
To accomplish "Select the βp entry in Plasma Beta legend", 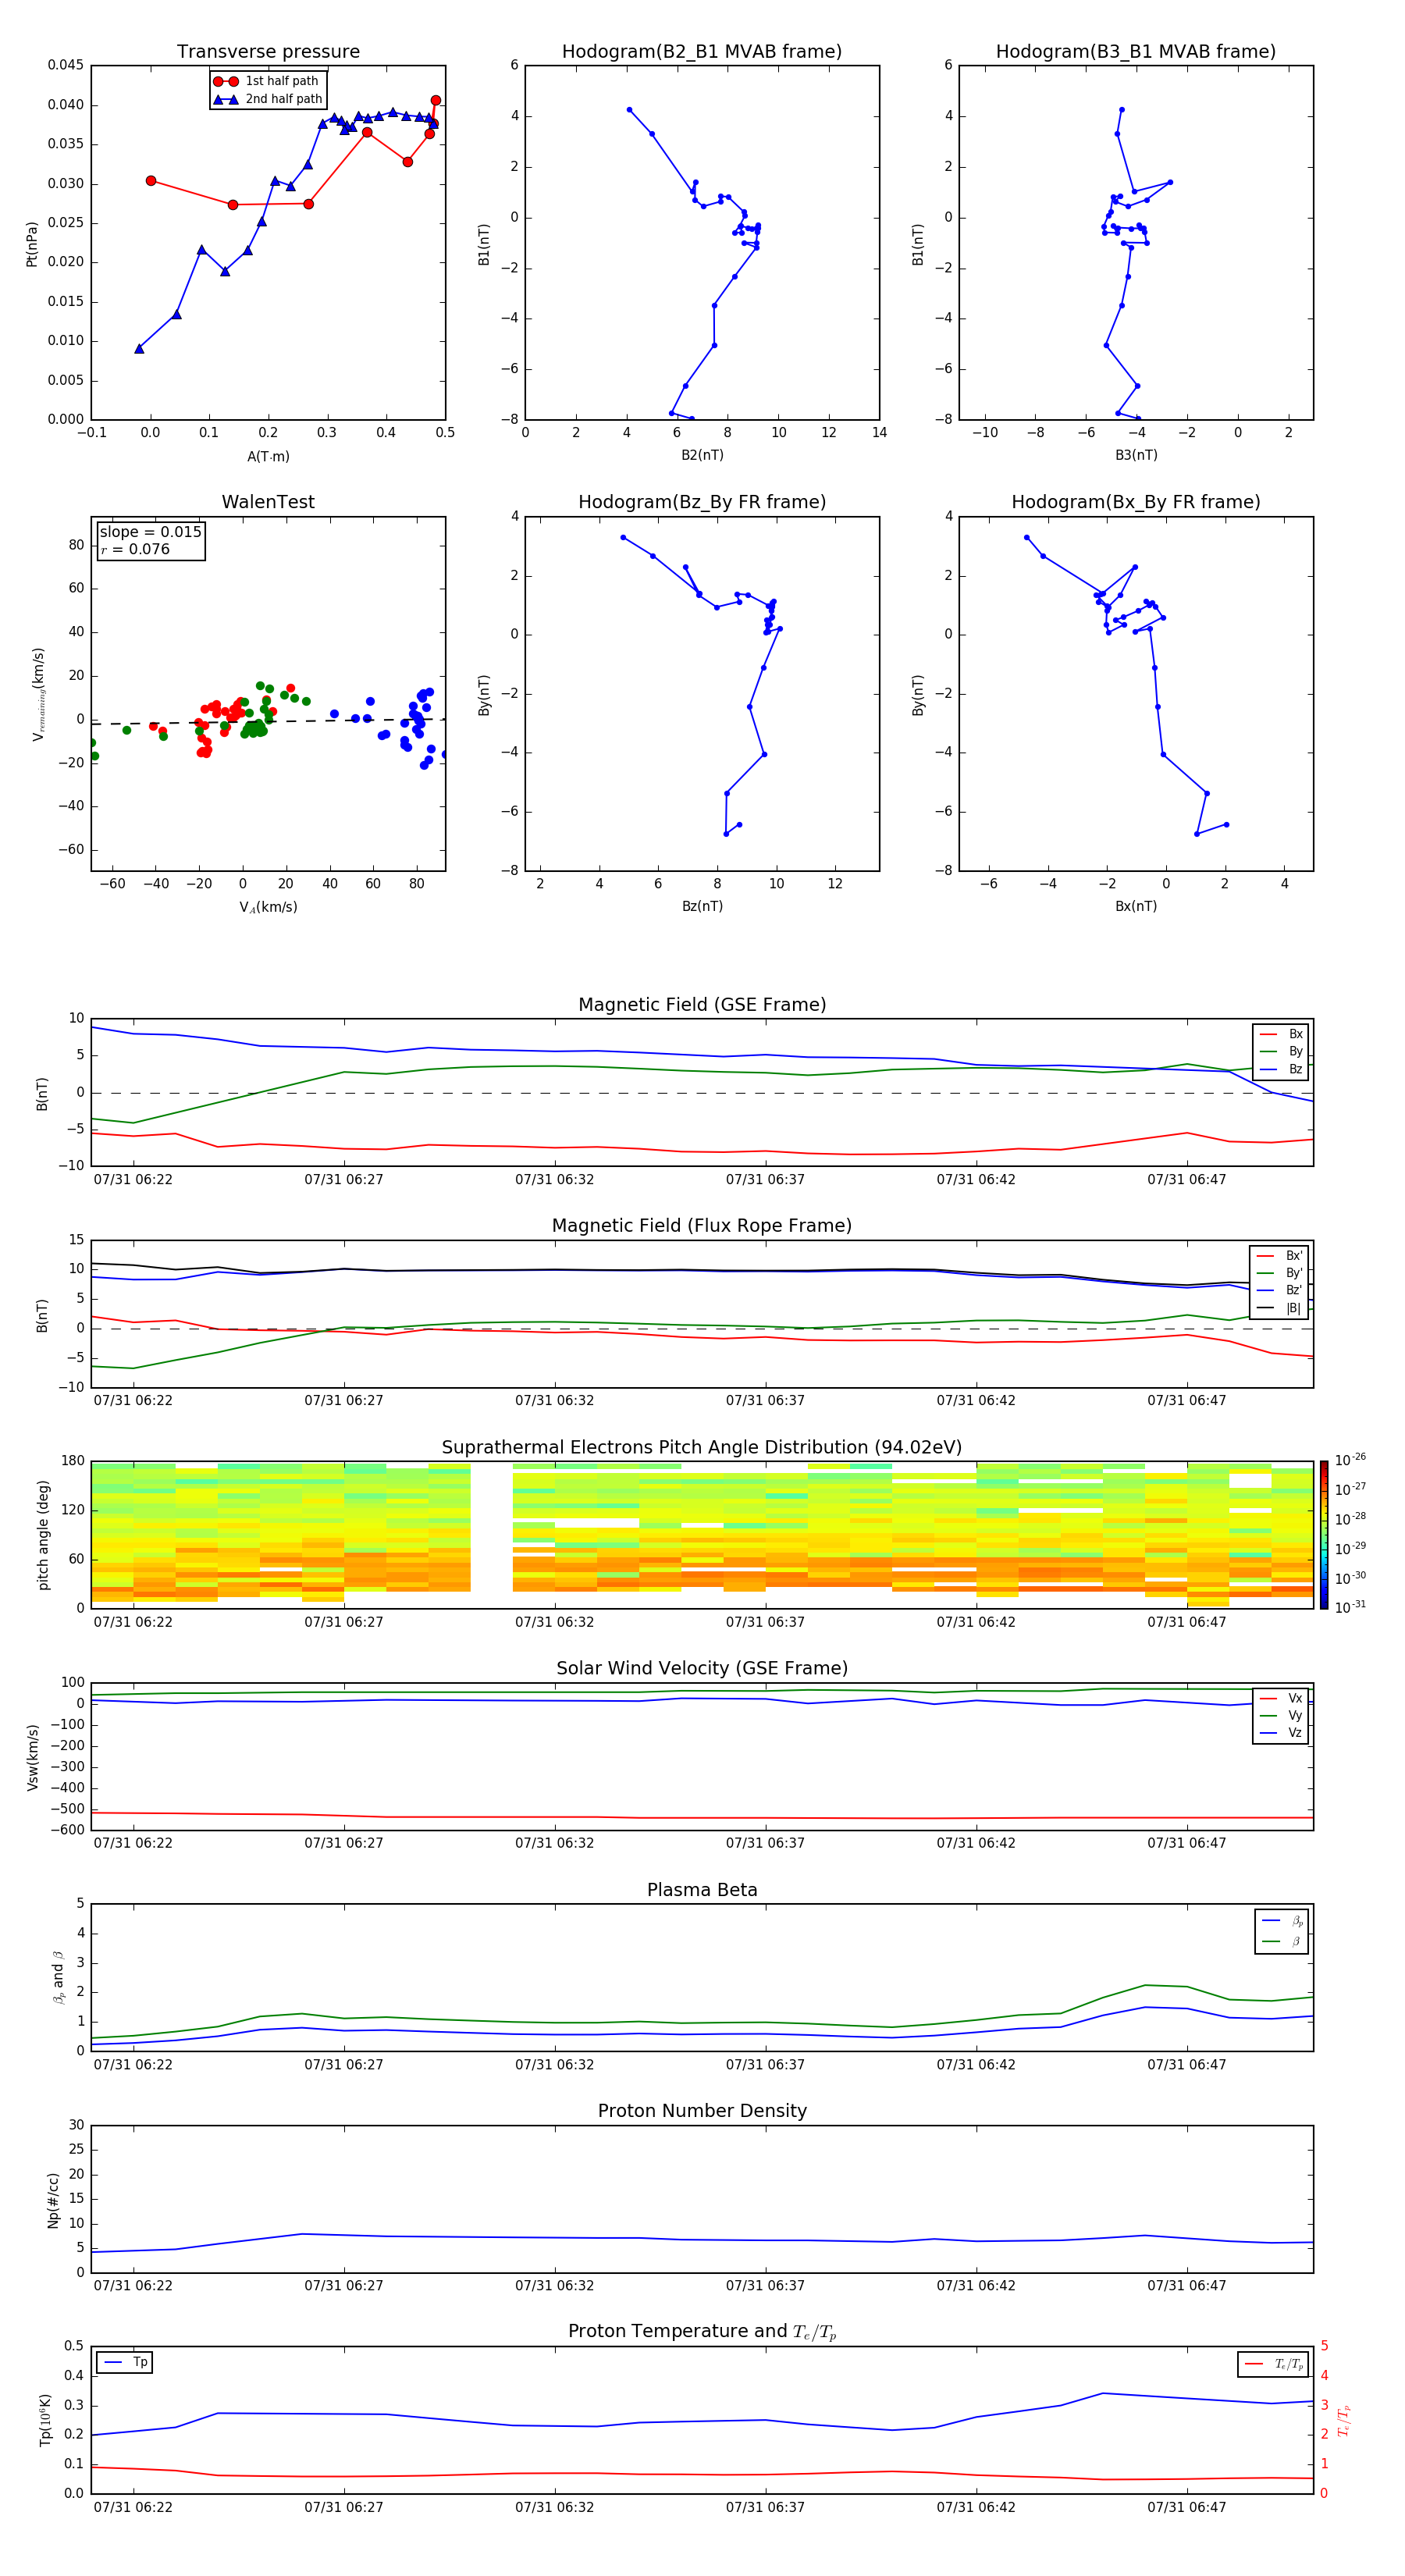I will coord(1282,1921).
